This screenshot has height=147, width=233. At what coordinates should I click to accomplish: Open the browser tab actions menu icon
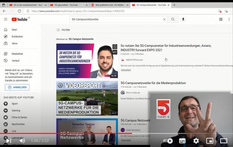click(4, 5)
